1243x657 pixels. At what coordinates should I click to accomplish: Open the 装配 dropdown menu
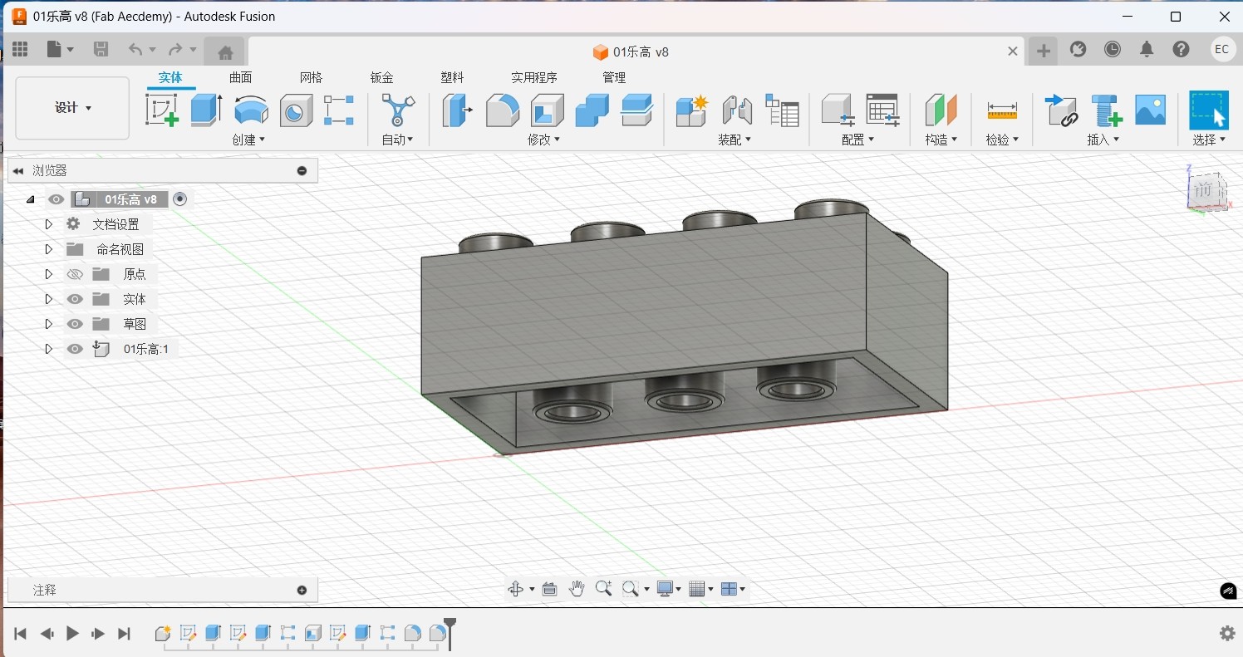[x=734, y=140]
